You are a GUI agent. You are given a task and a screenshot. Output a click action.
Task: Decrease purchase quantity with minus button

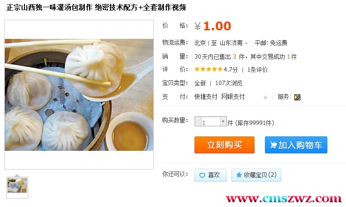click(198, 122)
